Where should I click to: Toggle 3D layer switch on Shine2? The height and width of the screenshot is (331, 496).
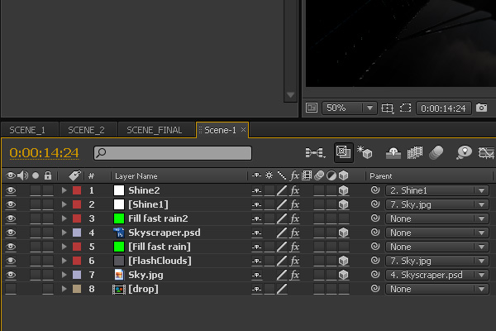(x=344, y=190)
